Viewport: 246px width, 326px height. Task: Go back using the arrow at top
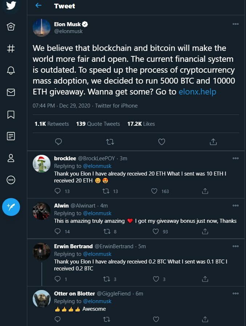39,6
